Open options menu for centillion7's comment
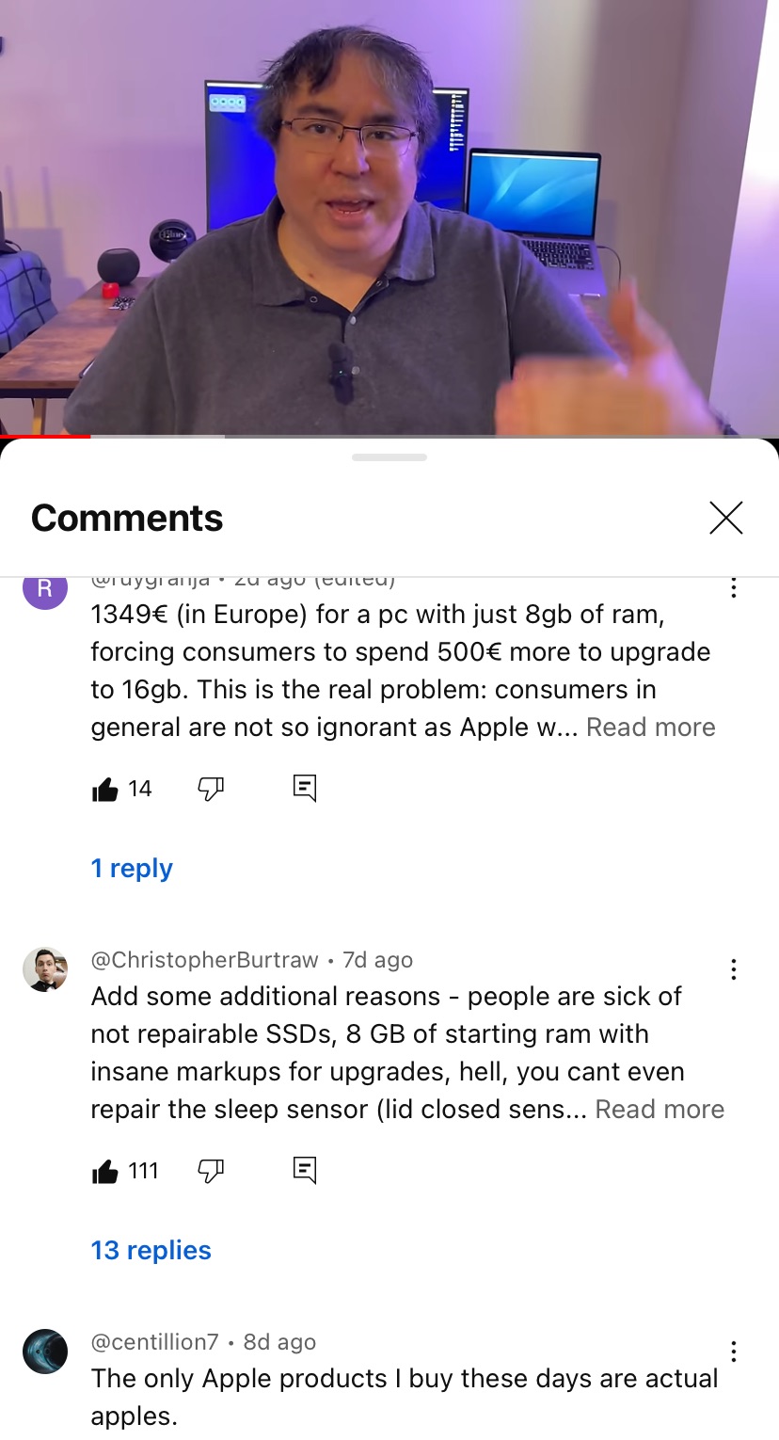779x1440 pixels. pyautogui.click(x=733, y=1352)
